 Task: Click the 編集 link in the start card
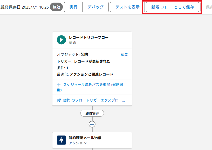point(124,55)
